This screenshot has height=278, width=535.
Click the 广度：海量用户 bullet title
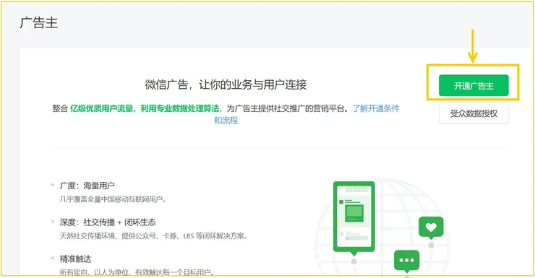[87, 186]
